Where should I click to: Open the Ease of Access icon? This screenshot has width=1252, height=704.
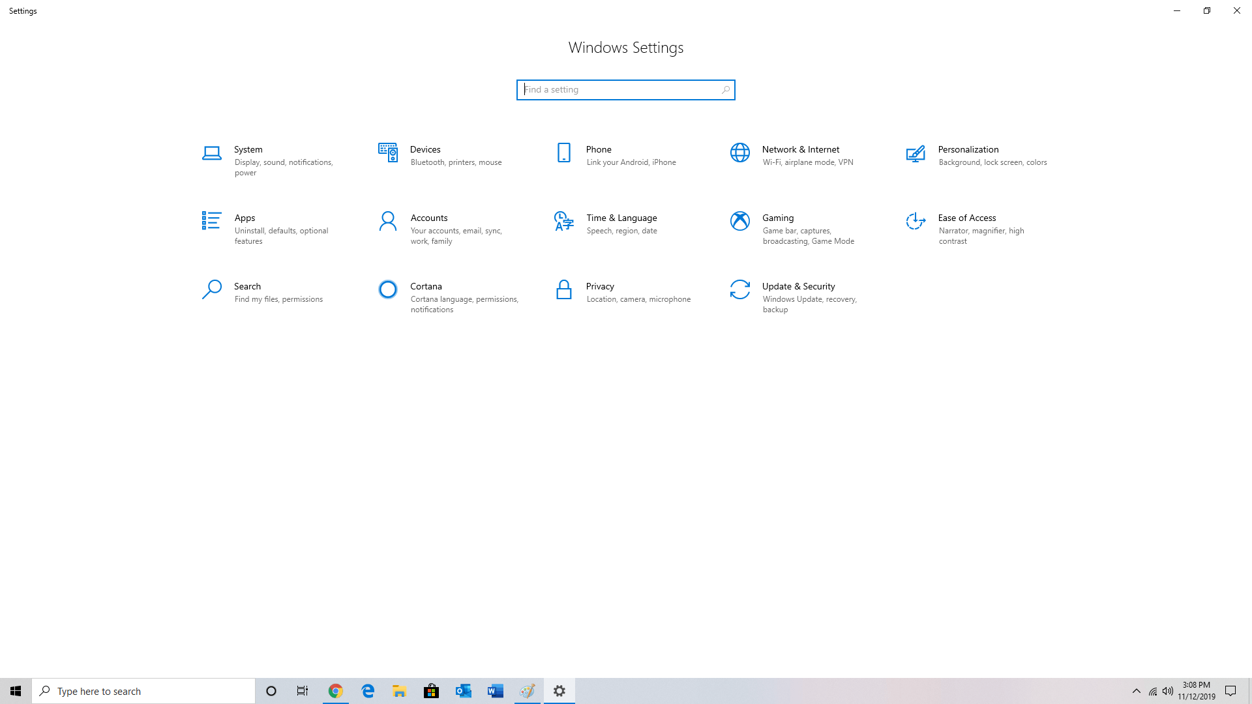(x=916, y=221)
